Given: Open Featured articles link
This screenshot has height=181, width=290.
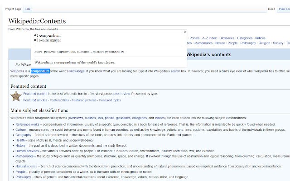Looking at the screenshot, I should point(35,100).
